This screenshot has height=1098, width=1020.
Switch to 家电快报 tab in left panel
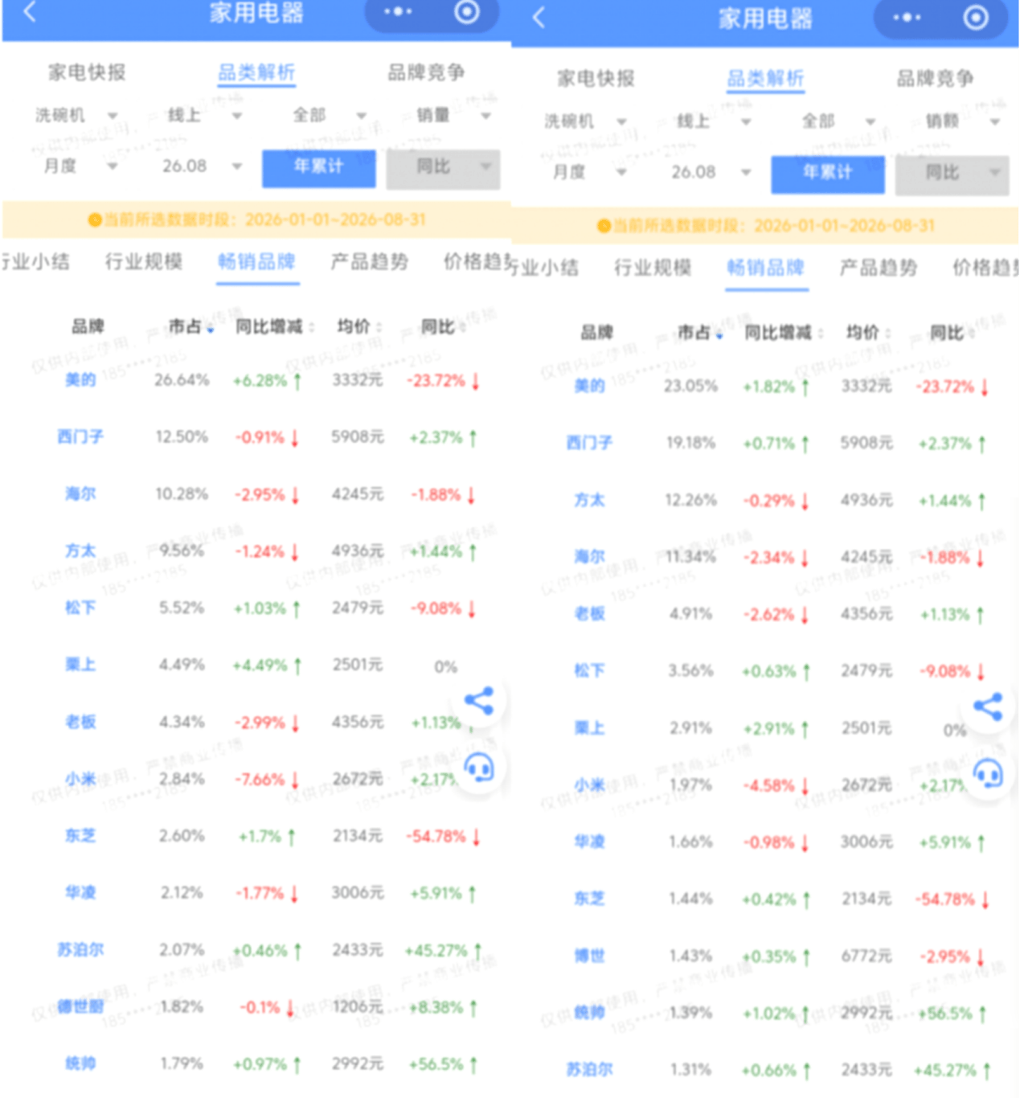(87, 72)
